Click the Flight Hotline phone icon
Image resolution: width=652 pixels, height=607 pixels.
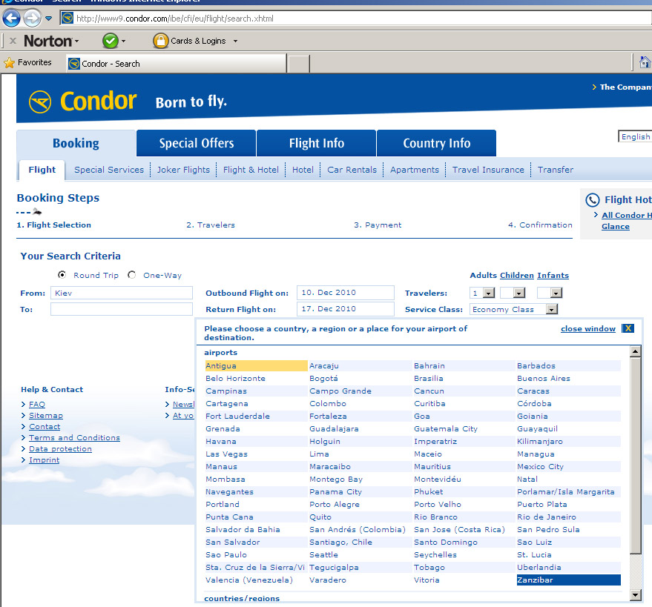tap(592, 199)
